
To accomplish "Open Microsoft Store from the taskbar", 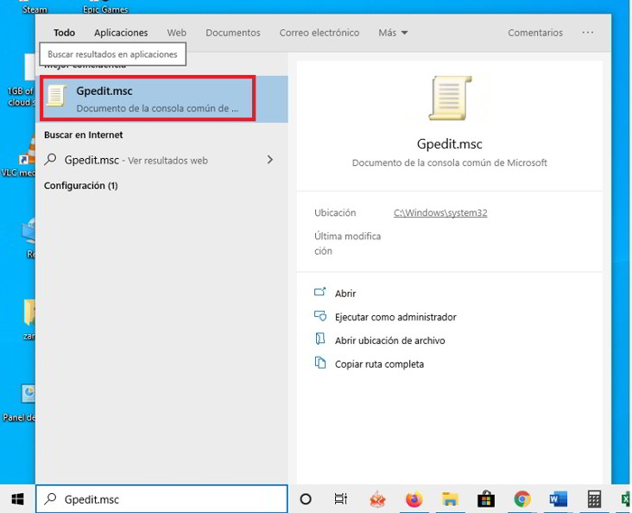I will 486,499.
